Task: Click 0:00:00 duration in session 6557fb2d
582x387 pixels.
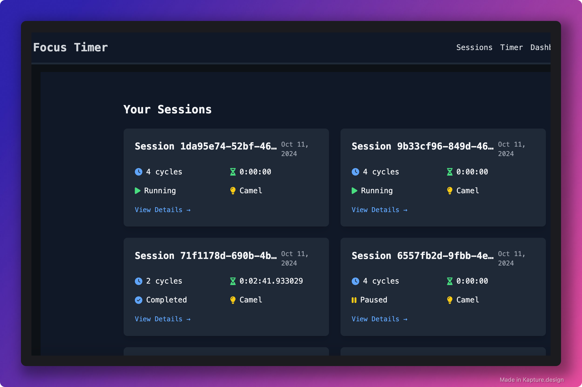Action: coord(472,281)
